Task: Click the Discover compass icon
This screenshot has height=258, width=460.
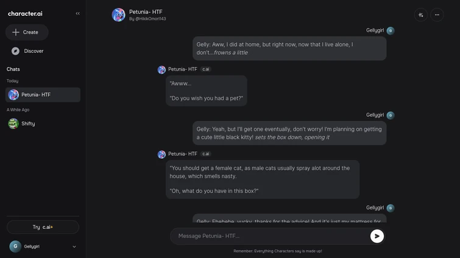Action: [16, 51]
